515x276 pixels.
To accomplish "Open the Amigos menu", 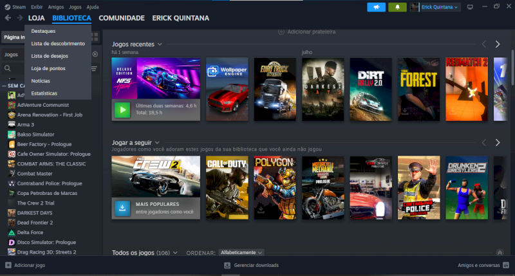I will pyautogui.click(x=56, y=7).
